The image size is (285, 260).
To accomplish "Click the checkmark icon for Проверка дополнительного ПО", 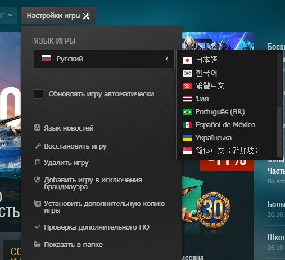I will pos(38,227).
